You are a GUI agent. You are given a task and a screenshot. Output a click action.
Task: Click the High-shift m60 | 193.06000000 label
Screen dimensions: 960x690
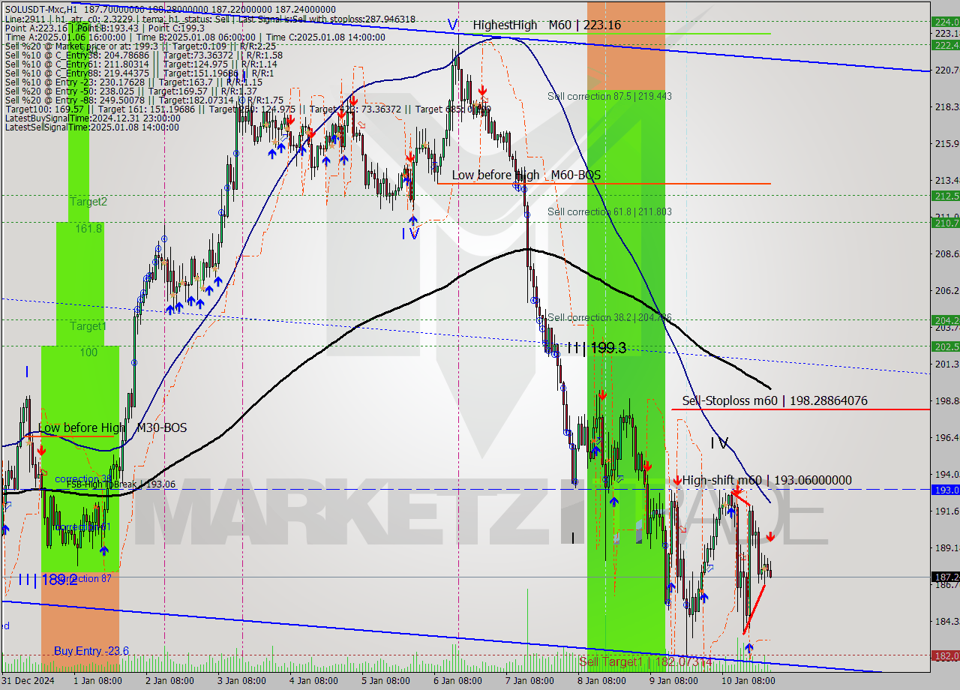(766, 480)
